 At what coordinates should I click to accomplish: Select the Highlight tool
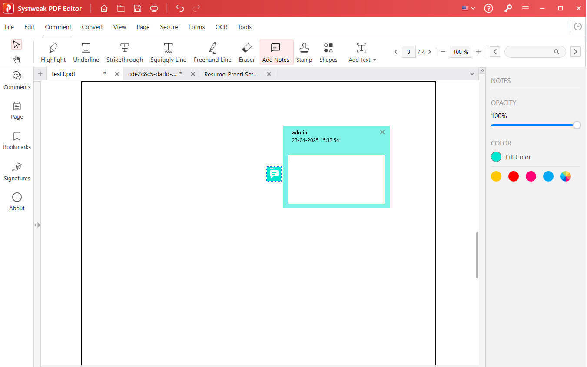click(x=53, y=52)
